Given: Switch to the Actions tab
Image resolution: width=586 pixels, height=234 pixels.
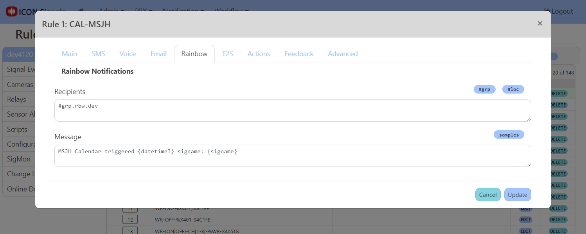Looking at the screenshot, I should coord(259,54).
